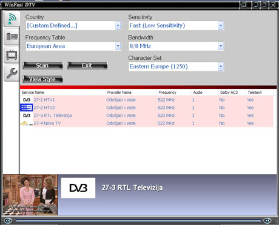Click the View Style button
The height and width of the screenshot is (225, 279).
point(42,79)
